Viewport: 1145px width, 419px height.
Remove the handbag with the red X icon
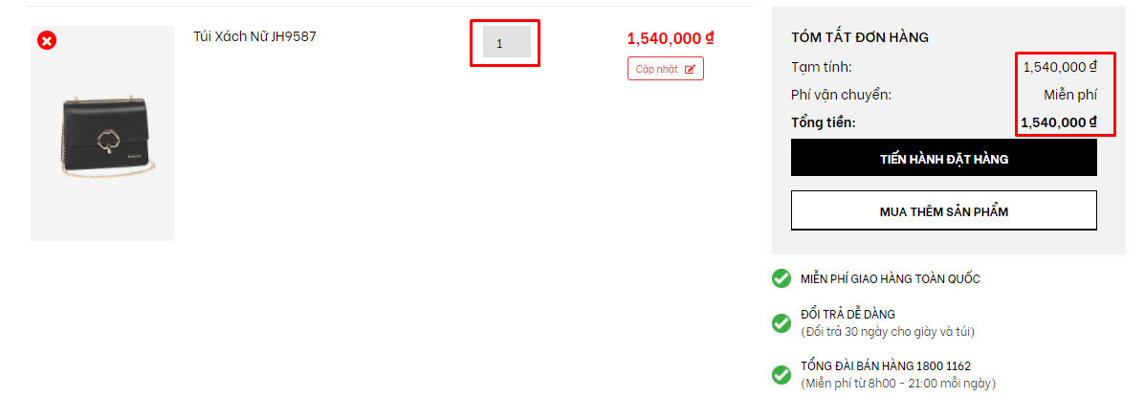pyautogui.click(x=47, y=41)
